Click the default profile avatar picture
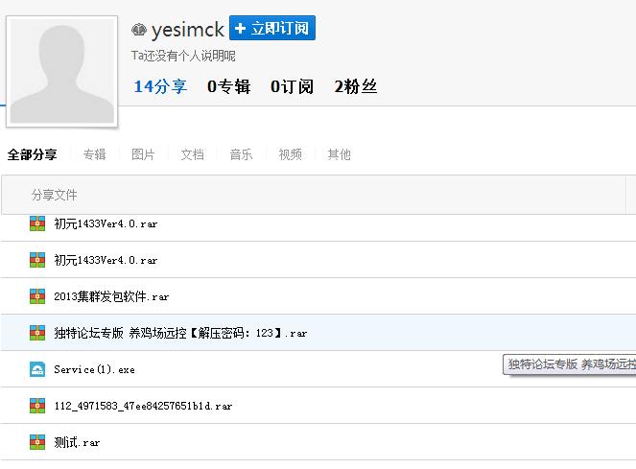The height and width of the screenshot is (469, 636). click(62, 72)
